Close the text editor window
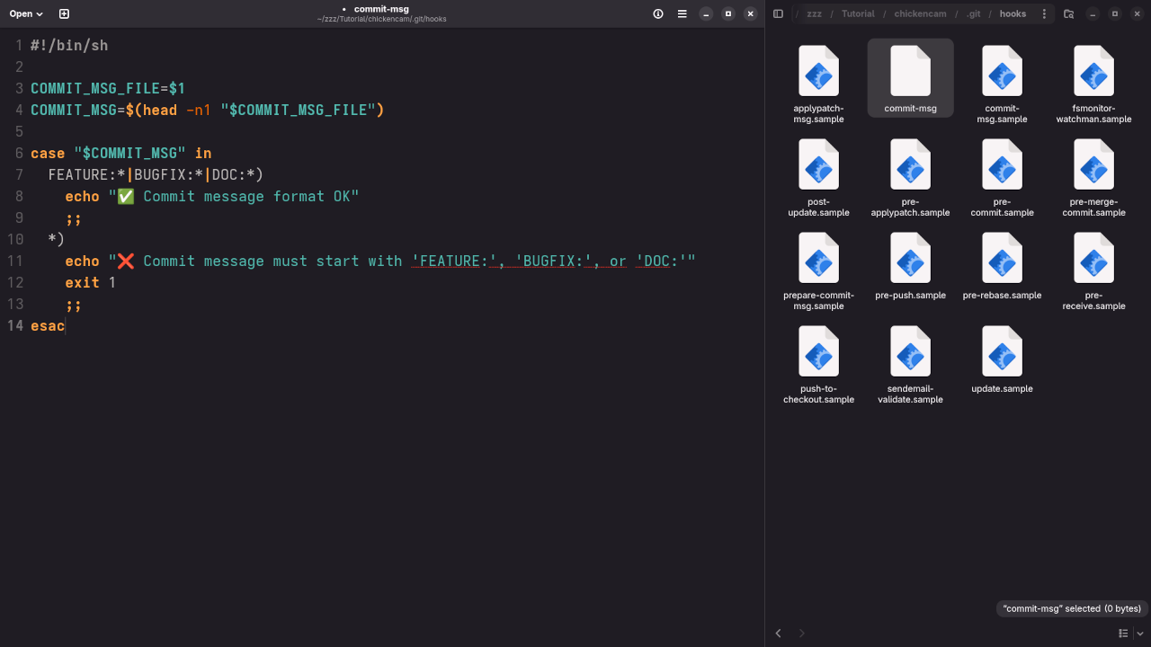This screenshot has height=647, width=1151. coord(751,13)
